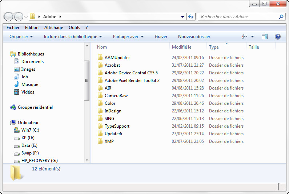Select the AAMUpdater folder icon
289x194 pixels.
click(x=100, y=58)
